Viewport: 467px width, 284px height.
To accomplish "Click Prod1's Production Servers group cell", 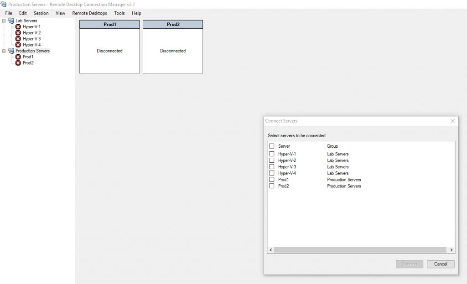I will click(344, 180).
